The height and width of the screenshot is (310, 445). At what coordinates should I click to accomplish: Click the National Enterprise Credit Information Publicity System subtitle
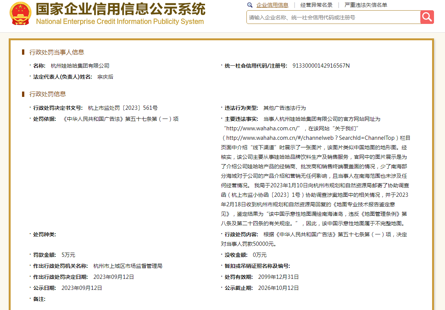(x=120, y=22)
